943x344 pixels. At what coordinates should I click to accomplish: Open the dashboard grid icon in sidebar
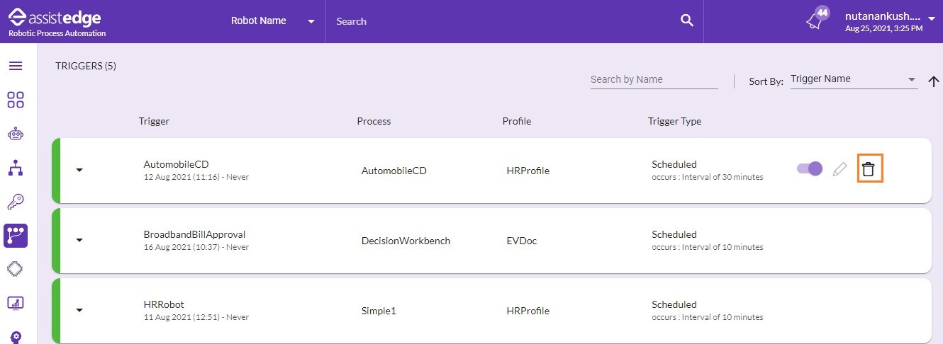(x=16, y=100)
